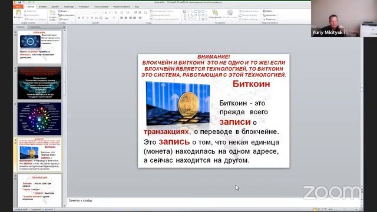This screenshot has width=377, height=212.
Task: Center the text
Action: pyautogui.click(x=126, y=18)
